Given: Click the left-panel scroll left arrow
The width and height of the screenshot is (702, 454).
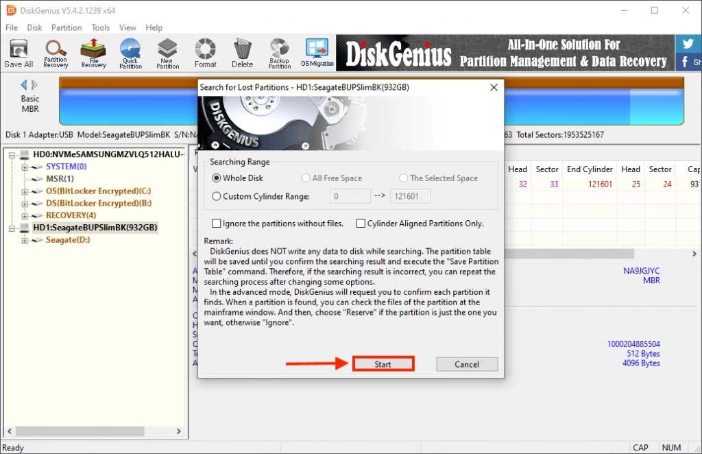Looking at the screenshot, I should (x=10, y=431).
